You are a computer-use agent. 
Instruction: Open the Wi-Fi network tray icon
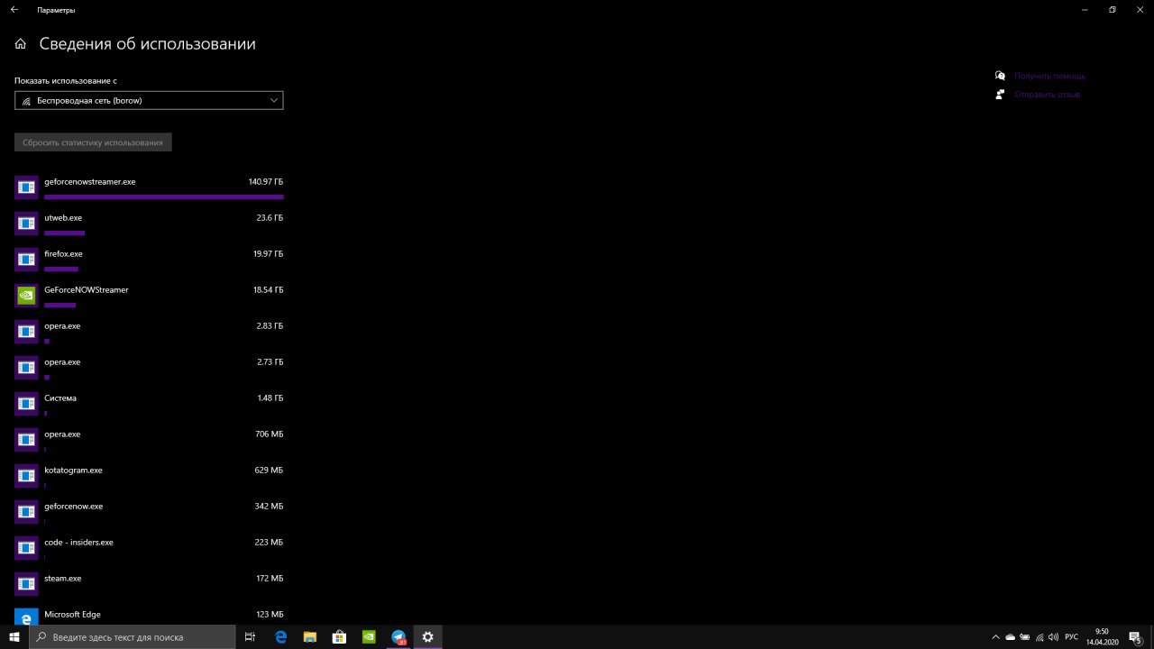coord(1040,636)
